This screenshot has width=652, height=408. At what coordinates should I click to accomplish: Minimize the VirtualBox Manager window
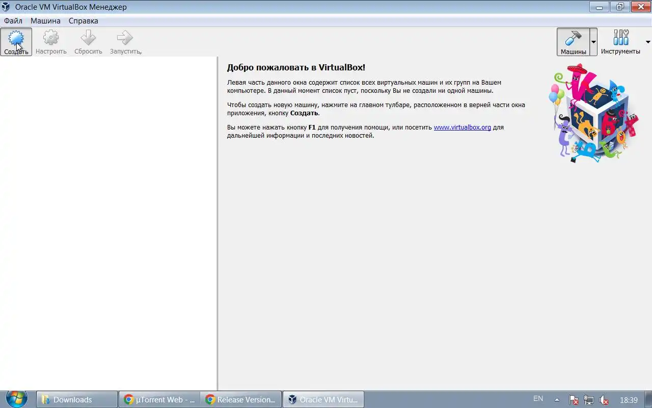pos(599,7)
